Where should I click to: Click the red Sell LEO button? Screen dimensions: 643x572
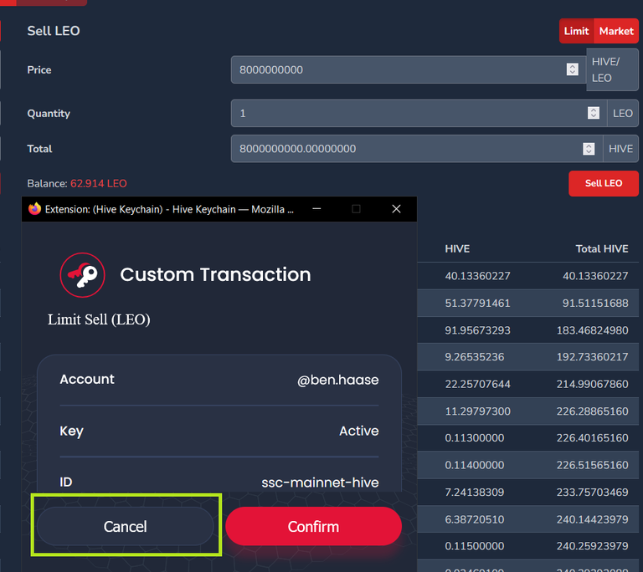[x=603, y=184]
